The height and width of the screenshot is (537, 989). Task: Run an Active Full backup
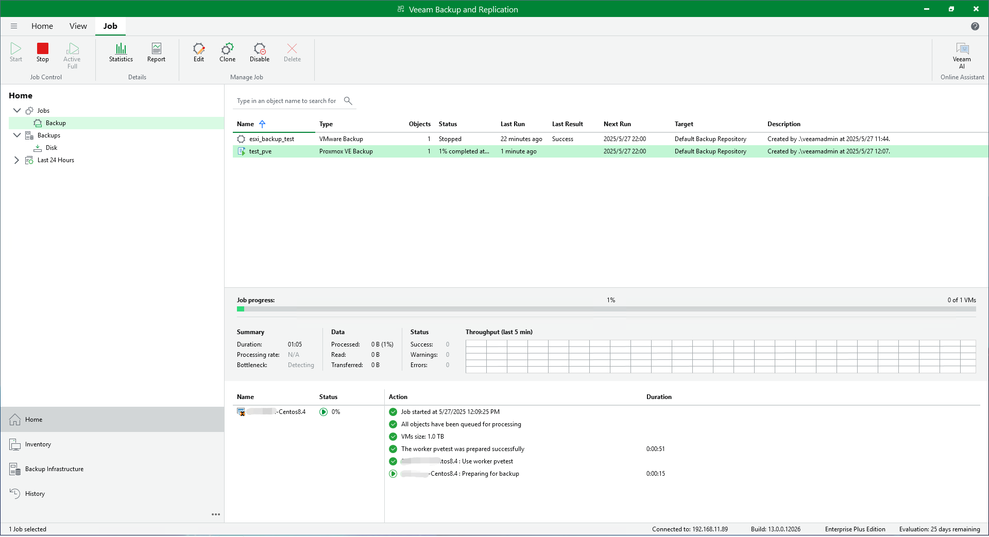[72, 56]
